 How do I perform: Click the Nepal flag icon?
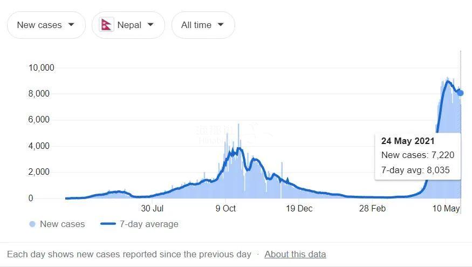106,25
